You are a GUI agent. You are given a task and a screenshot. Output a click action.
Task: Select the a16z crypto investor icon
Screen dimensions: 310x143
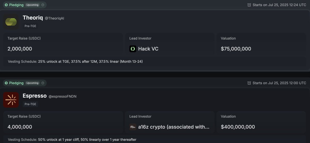pyautogui.click(x=133, y=127)
